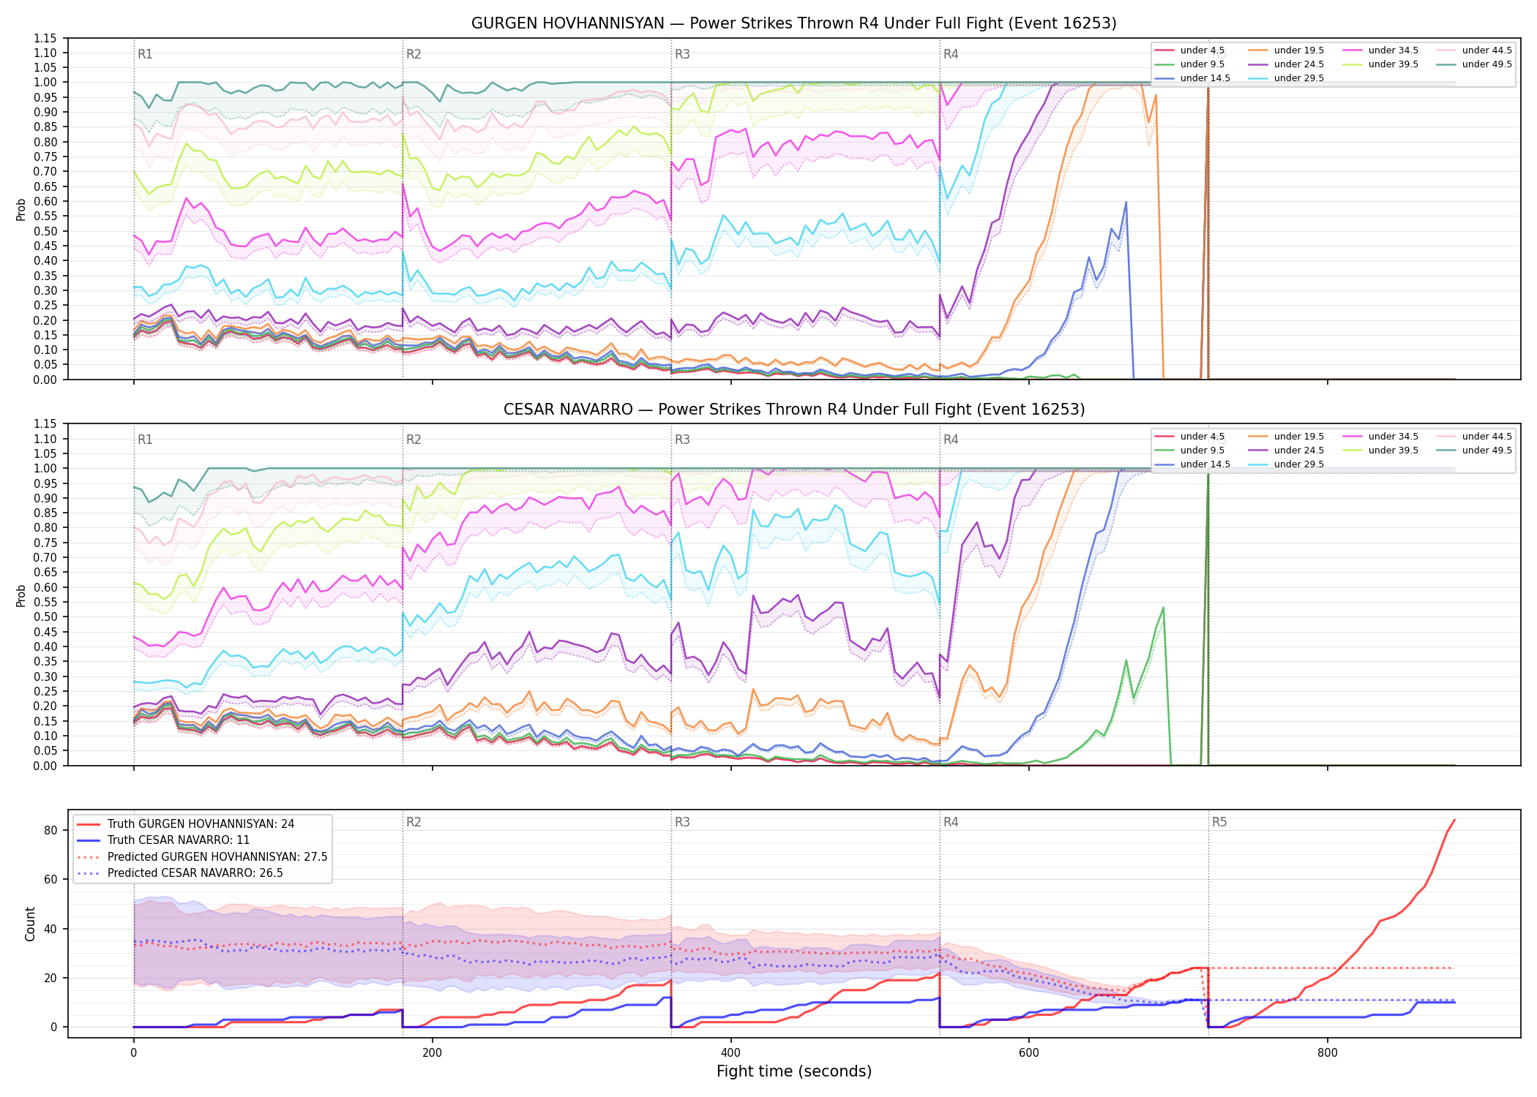This screenshot has height=1097, width=1537.
Task: Click the 800 tick label on time axis
Action: coord(1327,1053)
